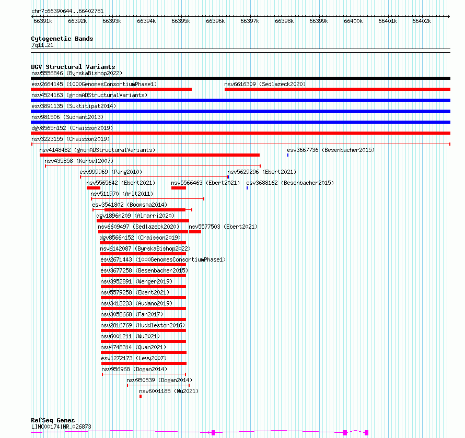
Task: Click the LINC00174|NR_026873 gene label
Action: tap(61, 427)
